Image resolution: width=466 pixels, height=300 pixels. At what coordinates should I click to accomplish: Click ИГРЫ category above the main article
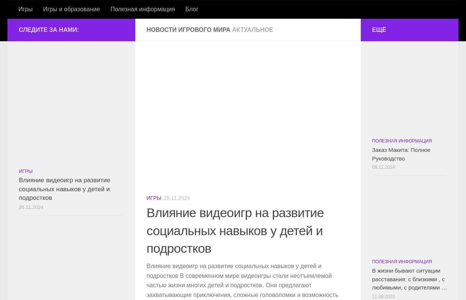pyautogui.click(x=154, y=198)
